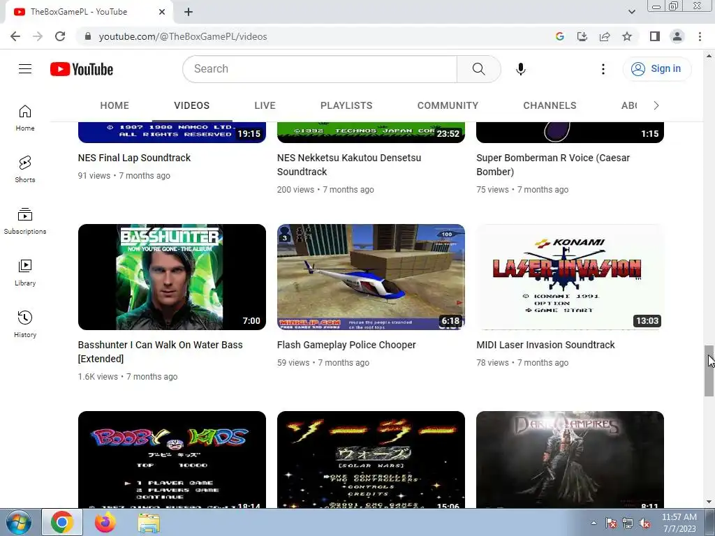Close the TheBoxGamePL tab
Image resolution: width=715 pixels, height=536 pixels.
[x=162, y=12]
